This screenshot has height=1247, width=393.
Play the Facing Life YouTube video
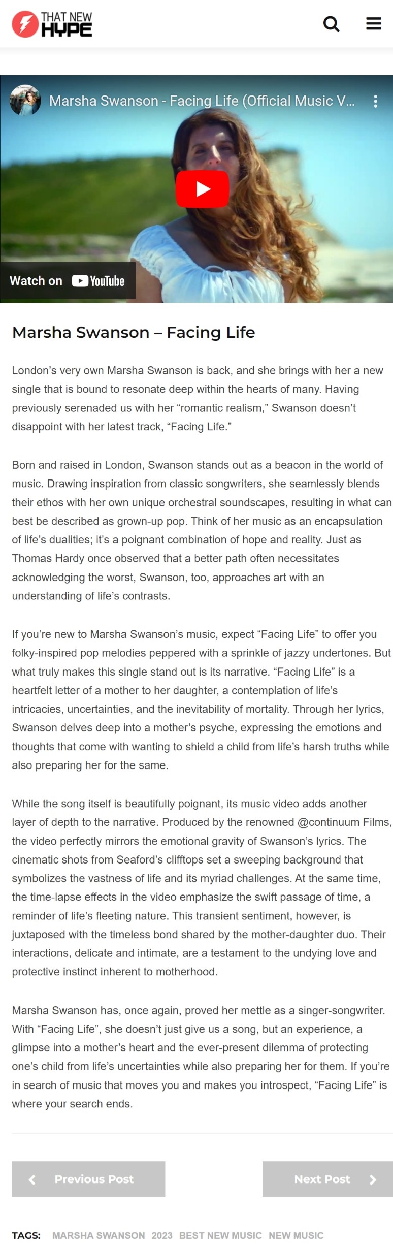202,189
